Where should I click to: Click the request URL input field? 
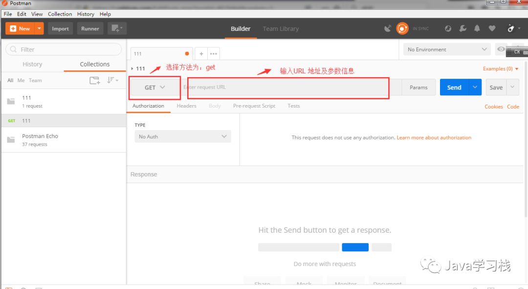click(x=291, y=87)
